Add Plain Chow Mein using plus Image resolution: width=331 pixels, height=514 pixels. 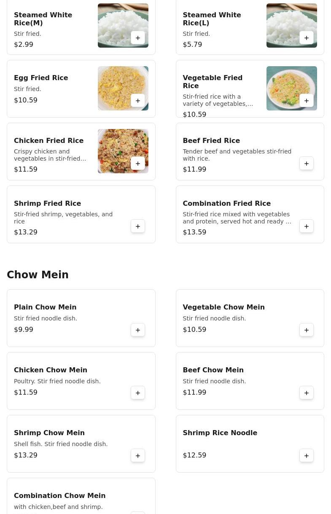pyautogui.click(x=138, y=330)
